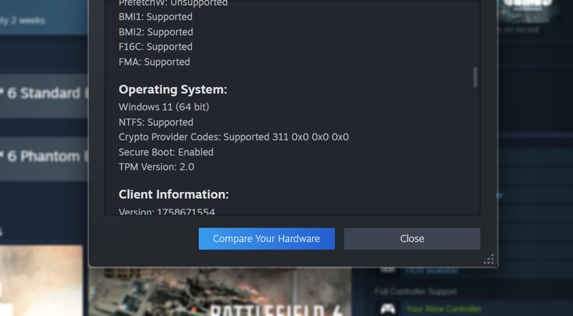This screenshot has width=573, height=316.
Task: Click the Windows 11 64 bit entry
Action: [164, 107]
